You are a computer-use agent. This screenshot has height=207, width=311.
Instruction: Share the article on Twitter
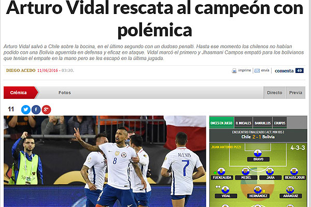[26, 110]
